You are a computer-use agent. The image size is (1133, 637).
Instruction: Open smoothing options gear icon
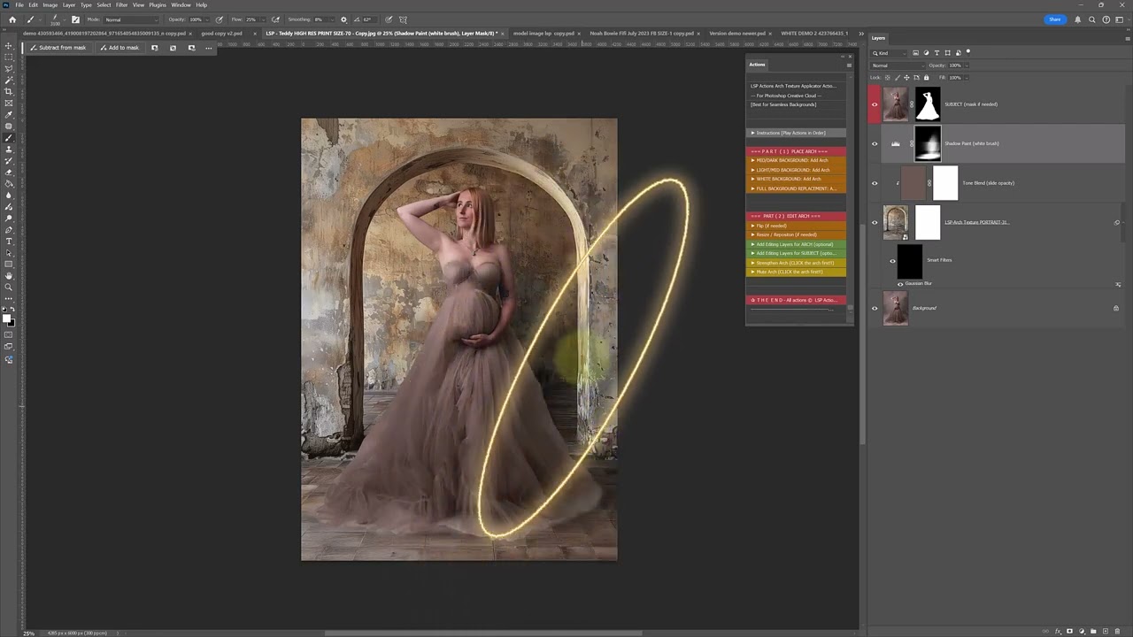tap(343, 19)
